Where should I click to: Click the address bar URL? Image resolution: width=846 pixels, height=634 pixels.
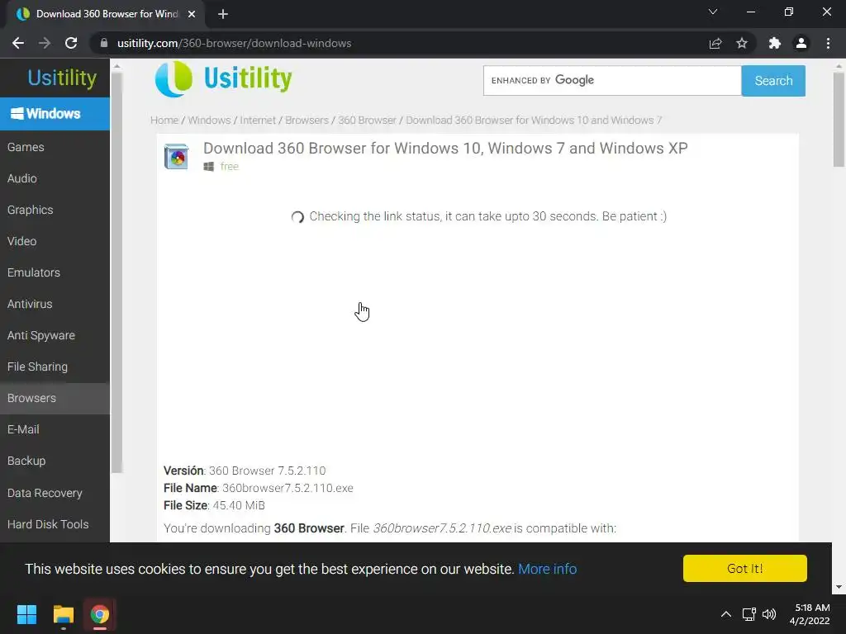point(234,43)
